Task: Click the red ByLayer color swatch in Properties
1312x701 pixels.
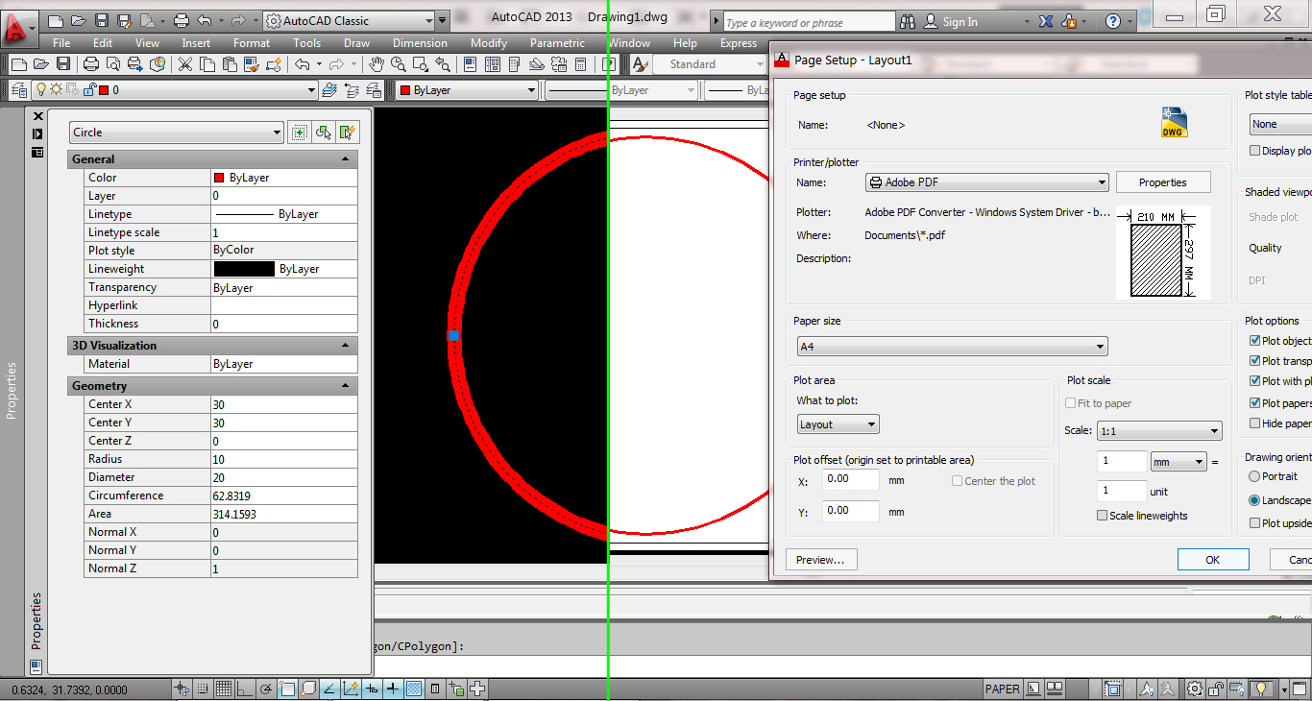Action: 221,177
